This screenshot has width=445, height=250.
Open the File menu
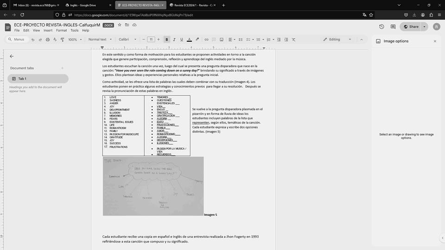click(17, 31)
